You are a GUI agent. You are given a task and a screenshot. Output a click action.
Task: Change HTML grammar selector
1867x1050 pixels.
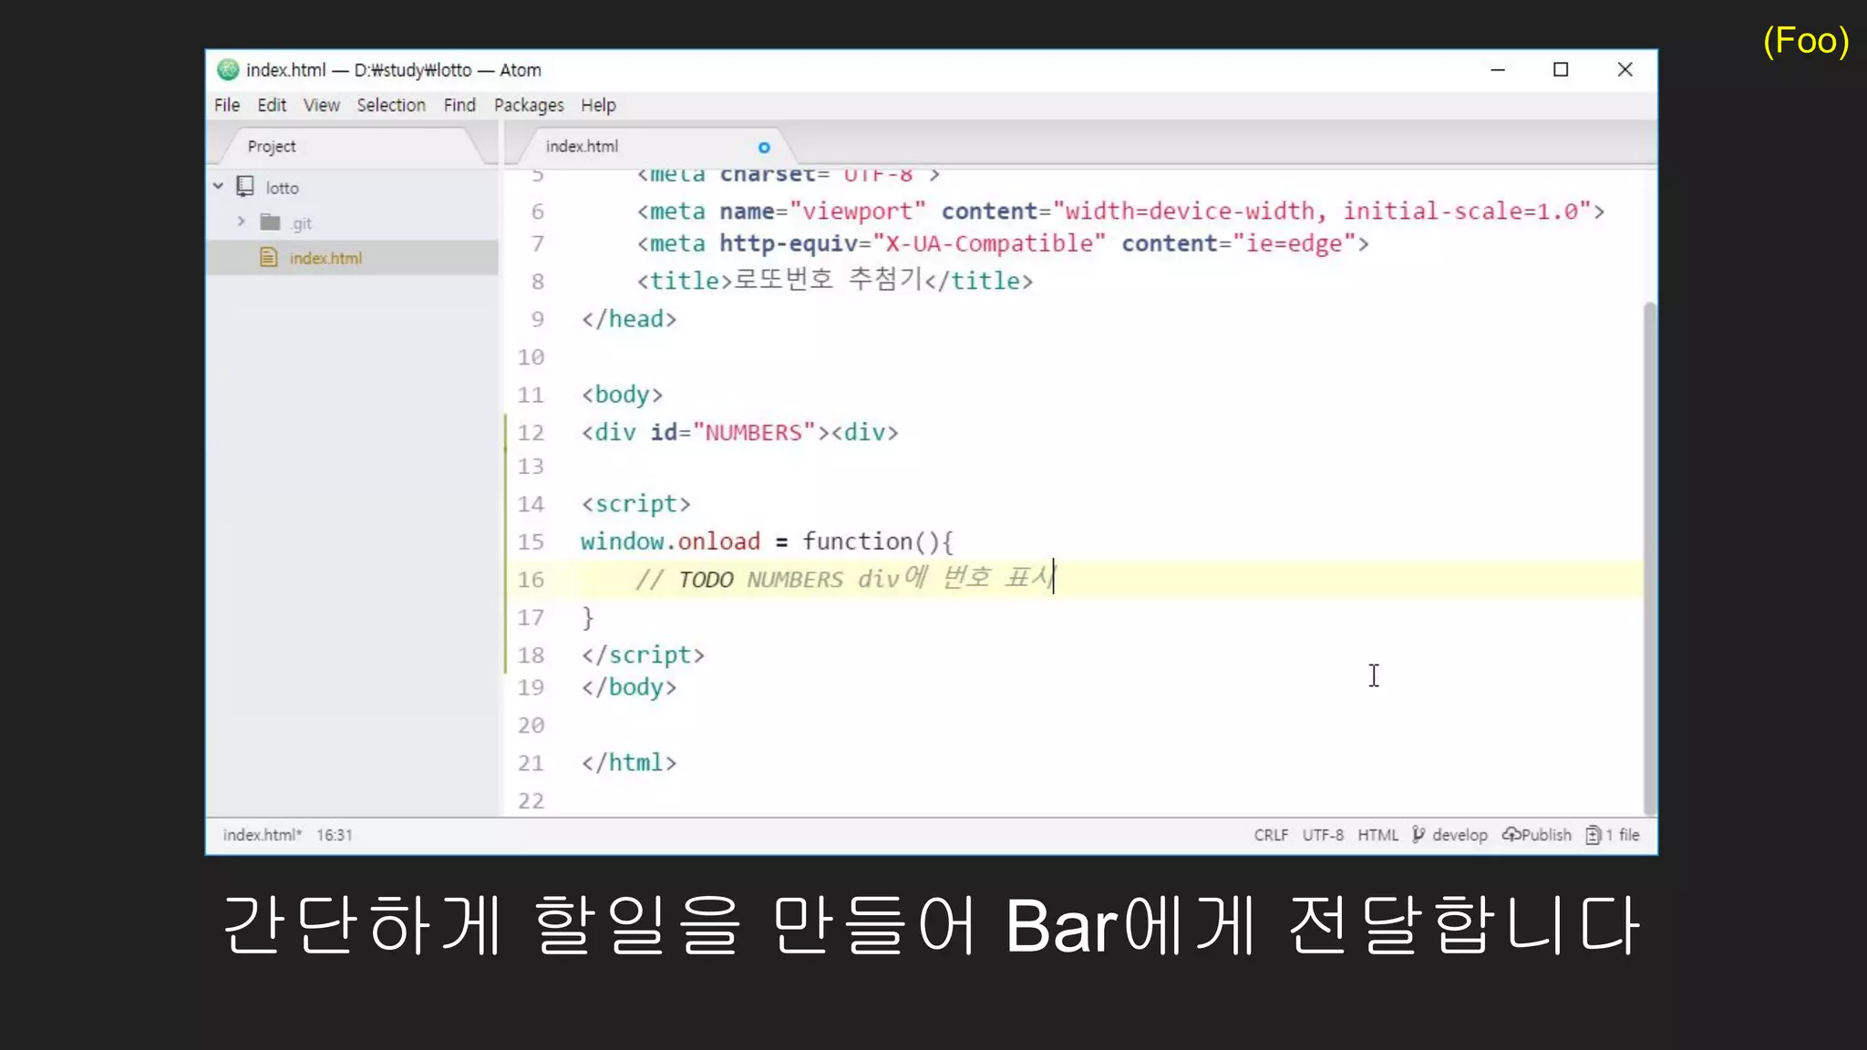(x=1377, y=835)
